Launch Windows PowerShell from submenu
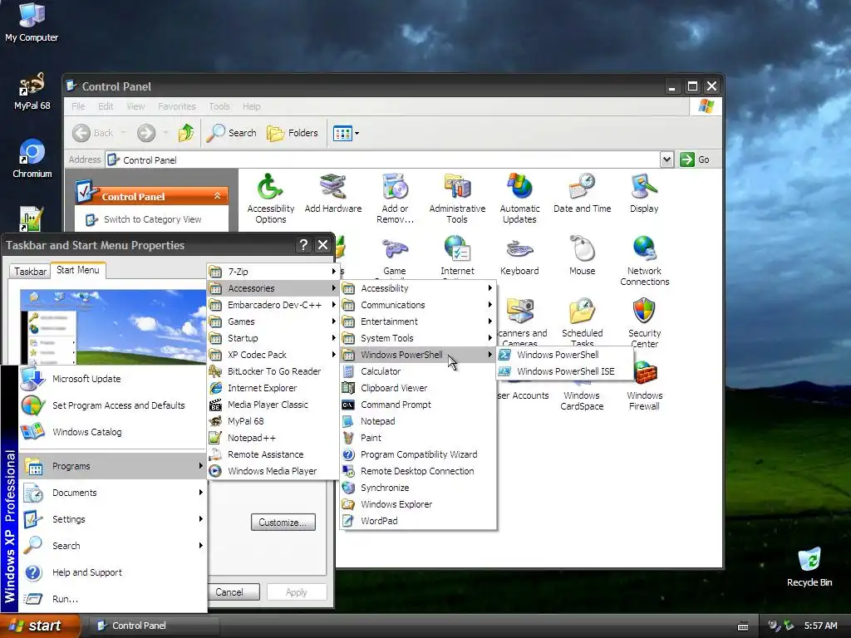The height and width of the screenshot is (638, 851). [x=564, y=354]
